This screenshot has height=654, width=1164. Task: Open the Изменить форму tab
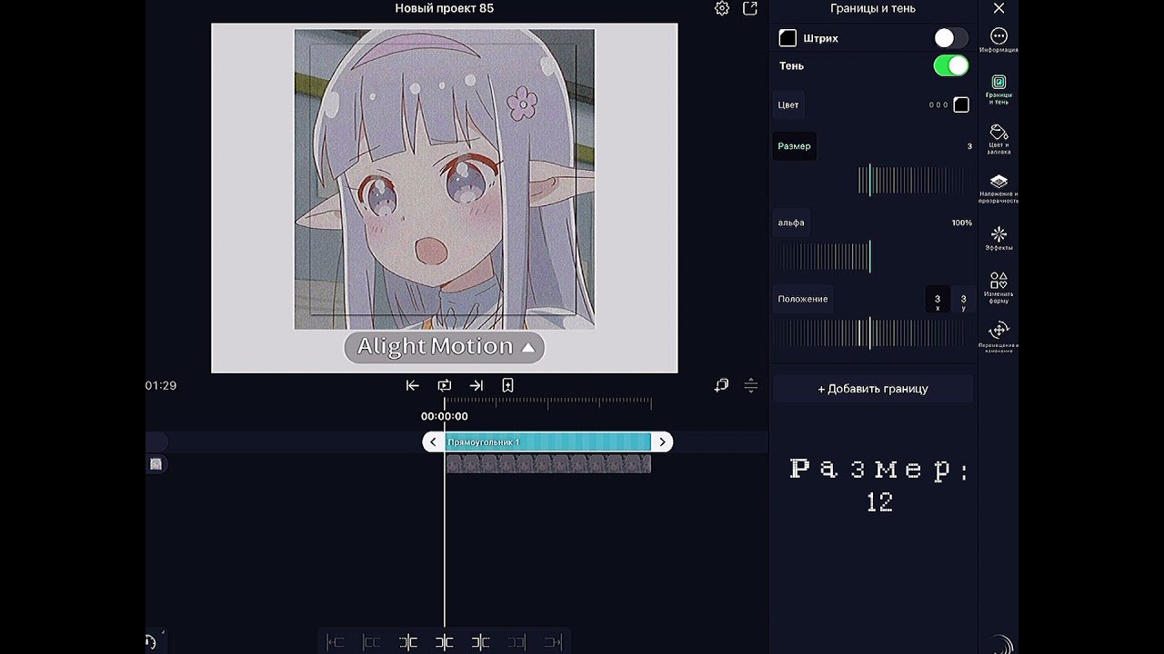tap(998, 288)
